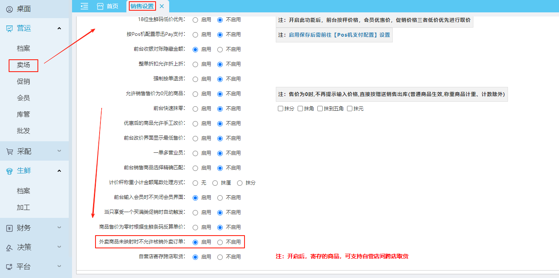This screenshot has width=559, height=278.
Task: Click the 采配 shopping cart icon
Action: click(x=9, y=152)
